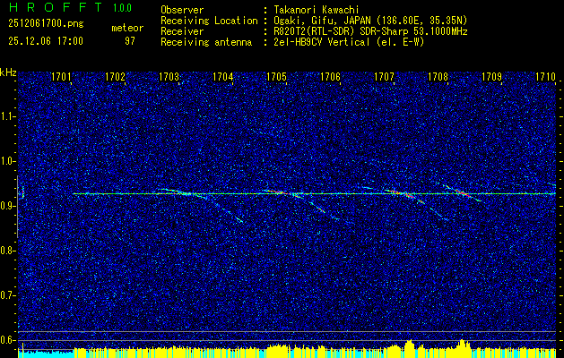Click Ogaki, Gifu, JAPAN location text
The width and height of the screenshot is (564, 358).
[x=370, y=21]
